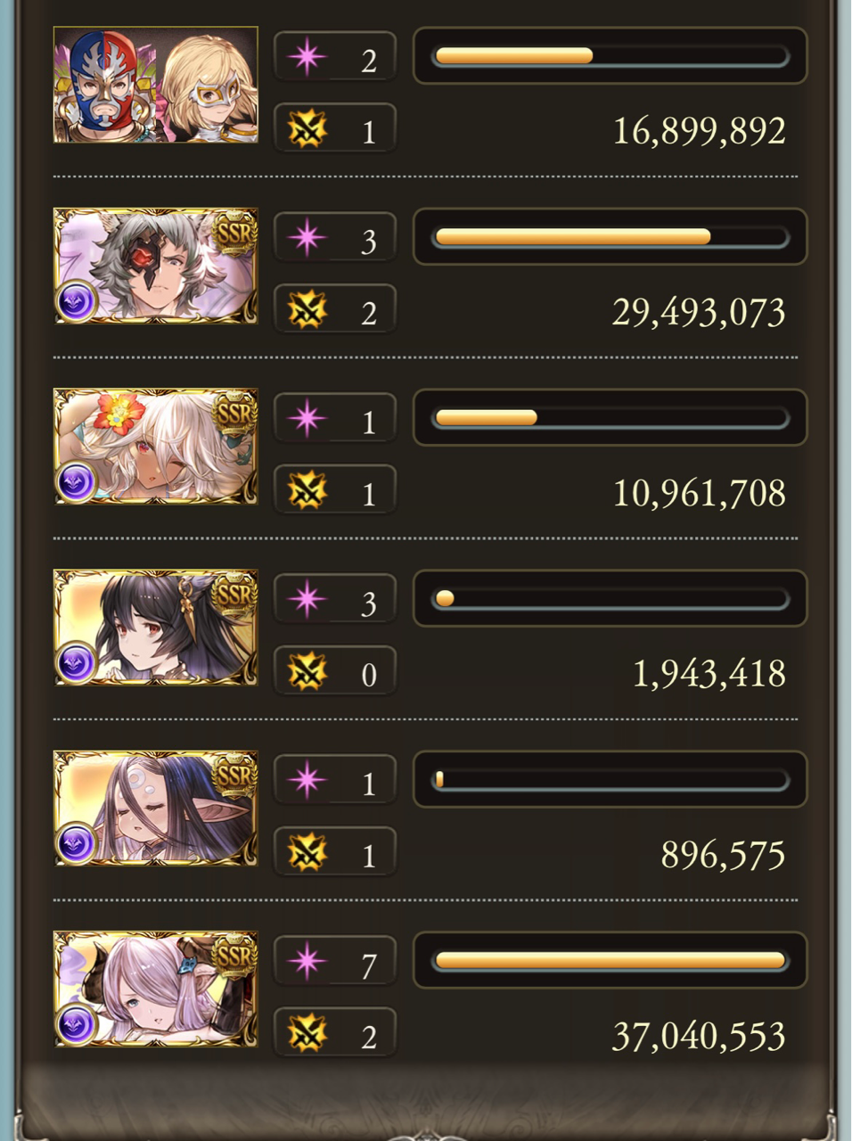
Task: Click the 16,899,892 damage total
Action: (699, 131)
